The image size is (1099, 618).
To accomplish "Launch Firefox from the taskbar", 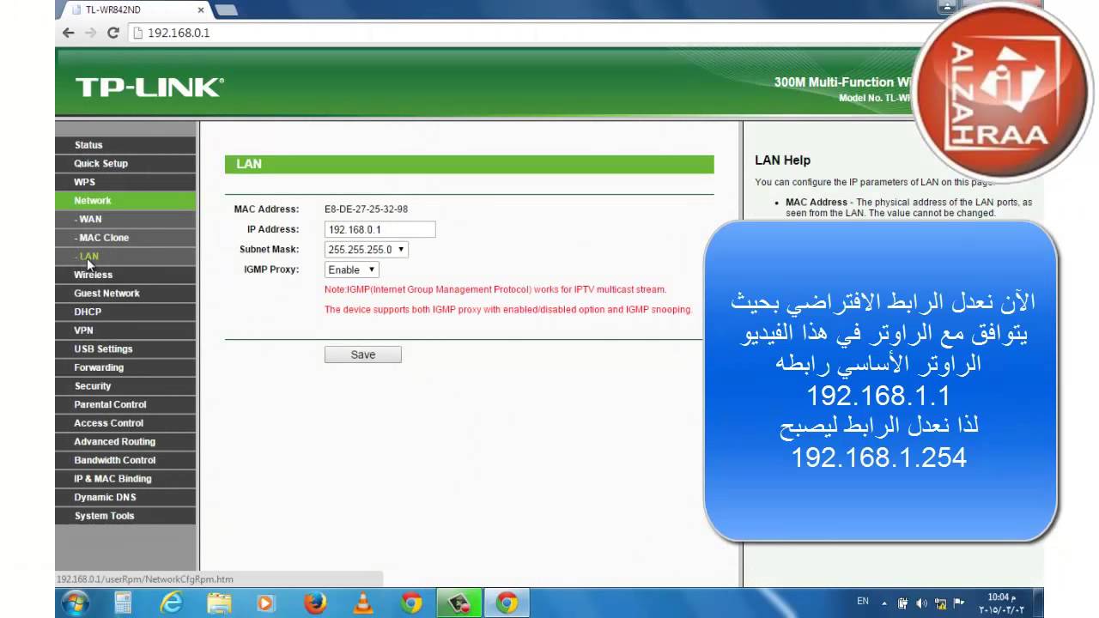I will click(315, 603).
